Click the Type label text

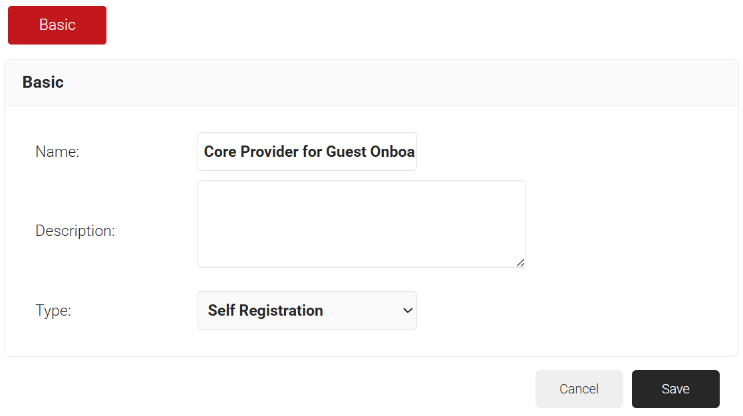point(53,310)
